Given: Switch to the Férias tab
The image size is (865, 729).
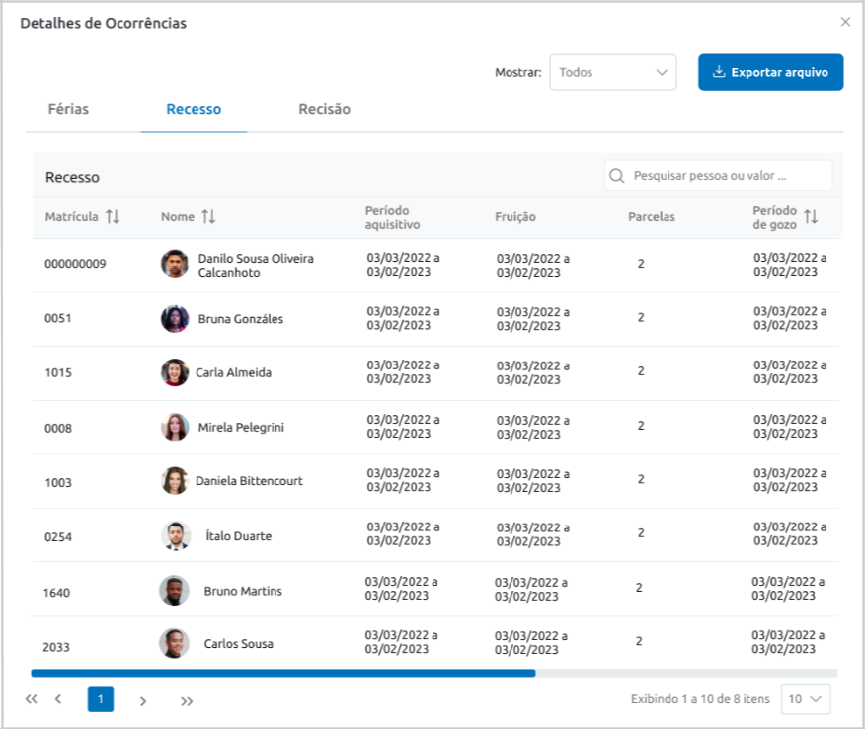Looking at the screenshot, I should pos(68,109).
